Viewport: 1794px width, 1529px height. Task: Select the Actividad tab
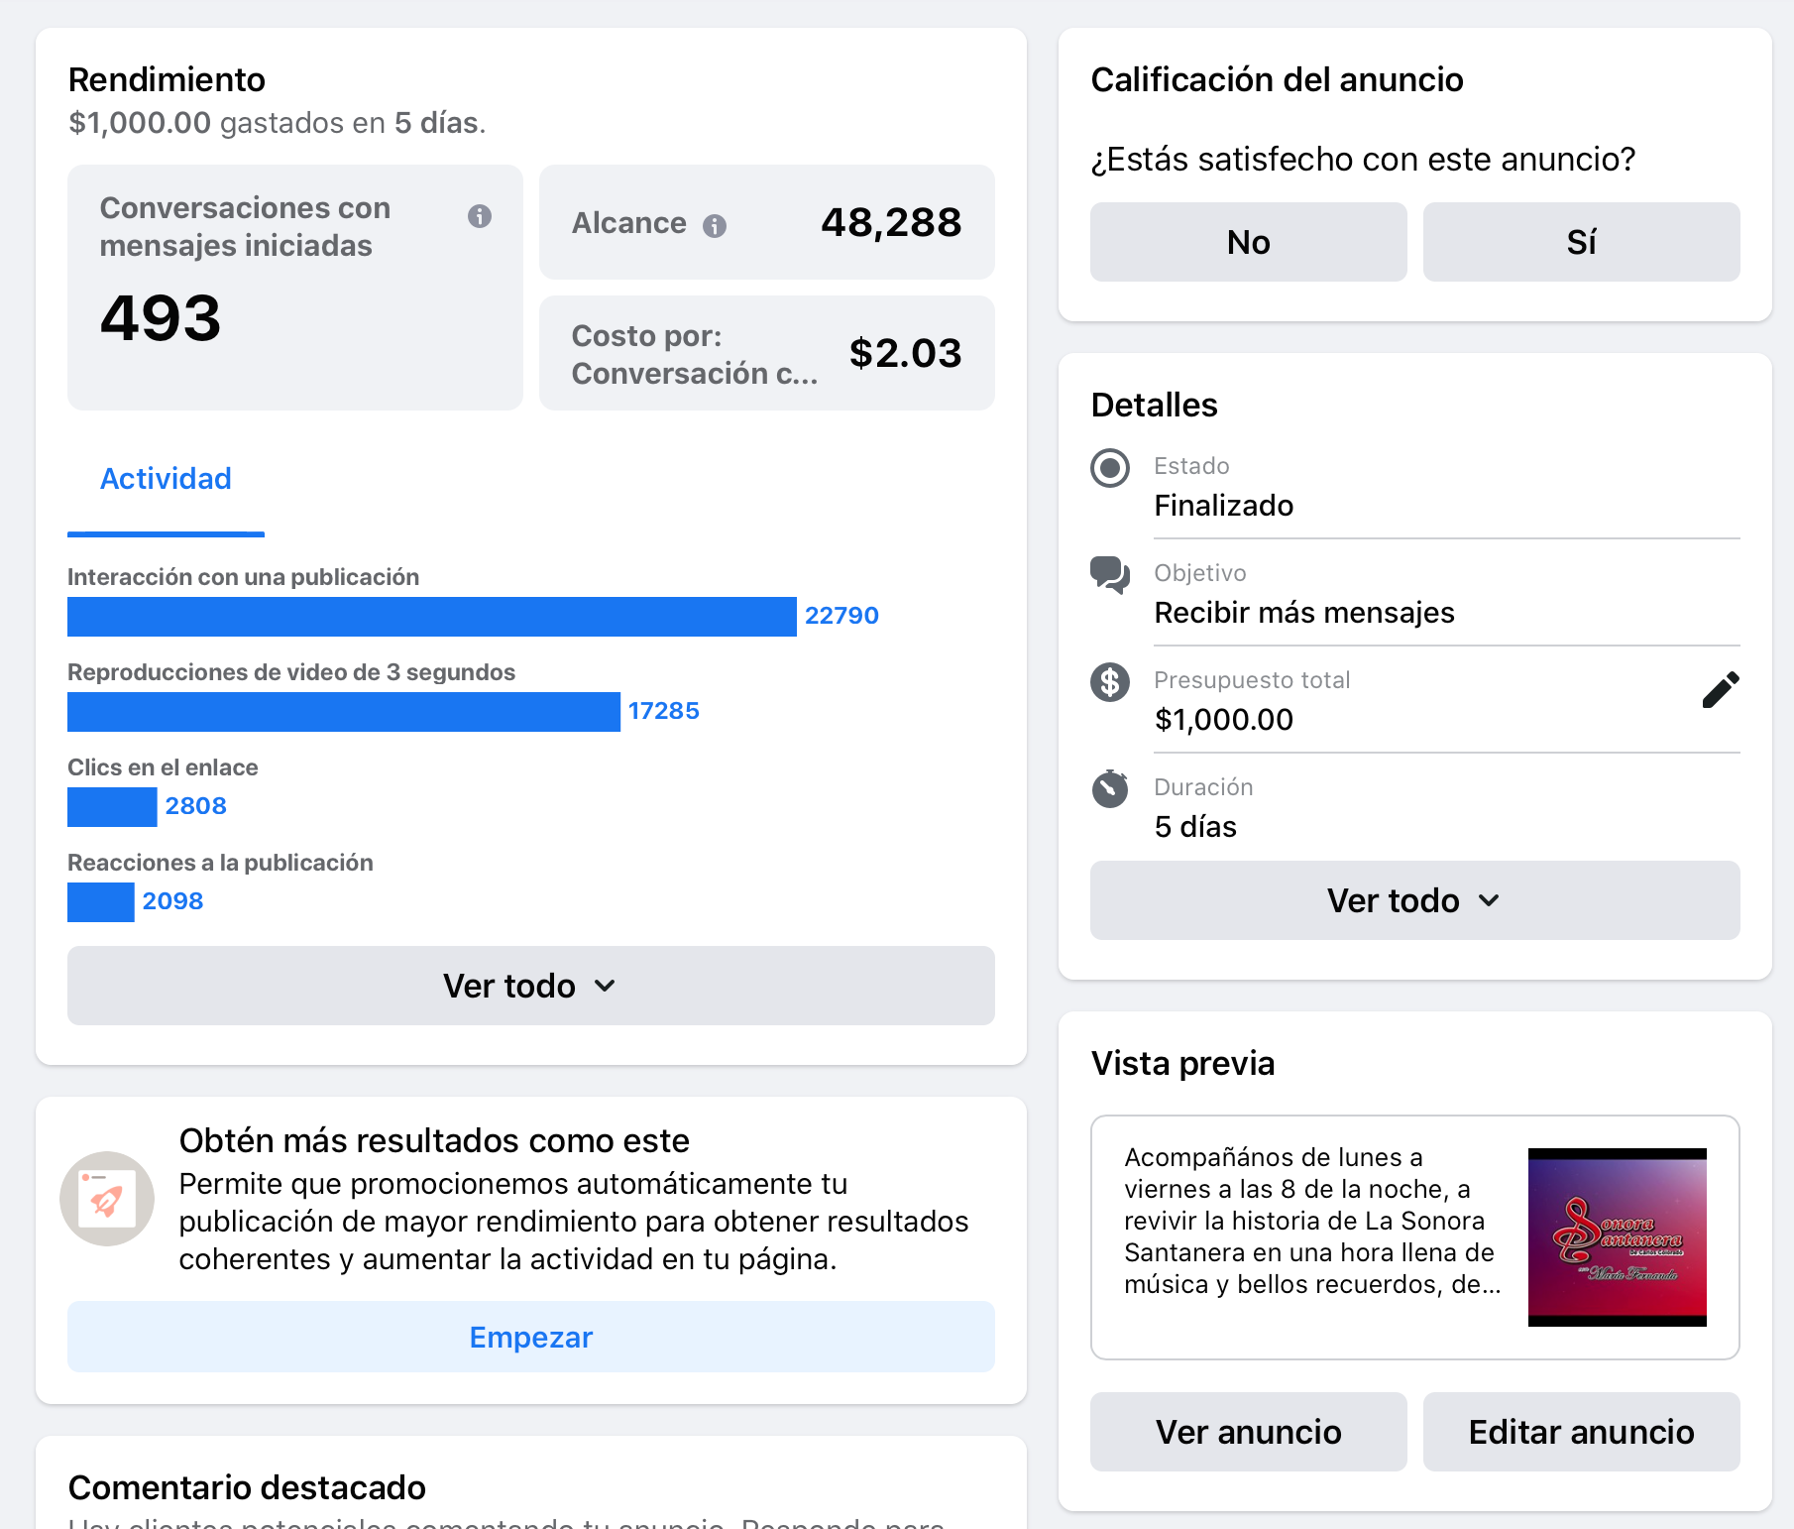click(x=166, y=479)
